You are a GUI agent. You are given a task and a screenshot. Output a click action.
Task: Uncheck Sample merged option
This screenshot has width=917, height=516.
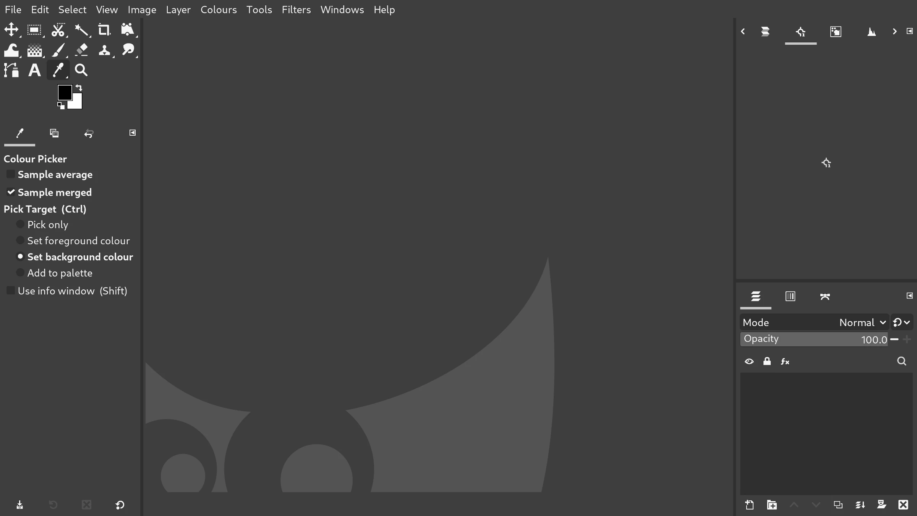(x=11, y=192)
